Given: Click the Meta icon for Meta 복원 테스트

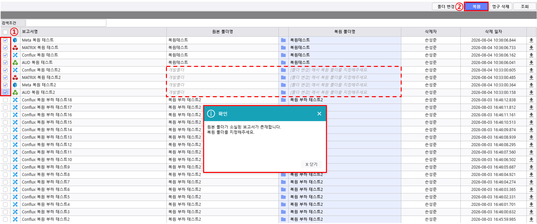Looking at the screenshot, I should coord(15,40).
